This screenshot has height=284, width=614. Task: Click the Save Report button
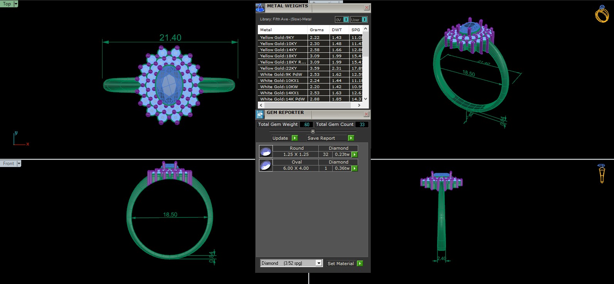327,138
